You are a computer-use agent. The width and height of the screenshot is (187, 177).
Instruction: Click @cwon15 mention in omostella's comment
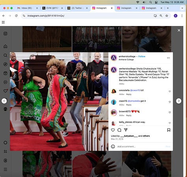click(x=135, y=90)
